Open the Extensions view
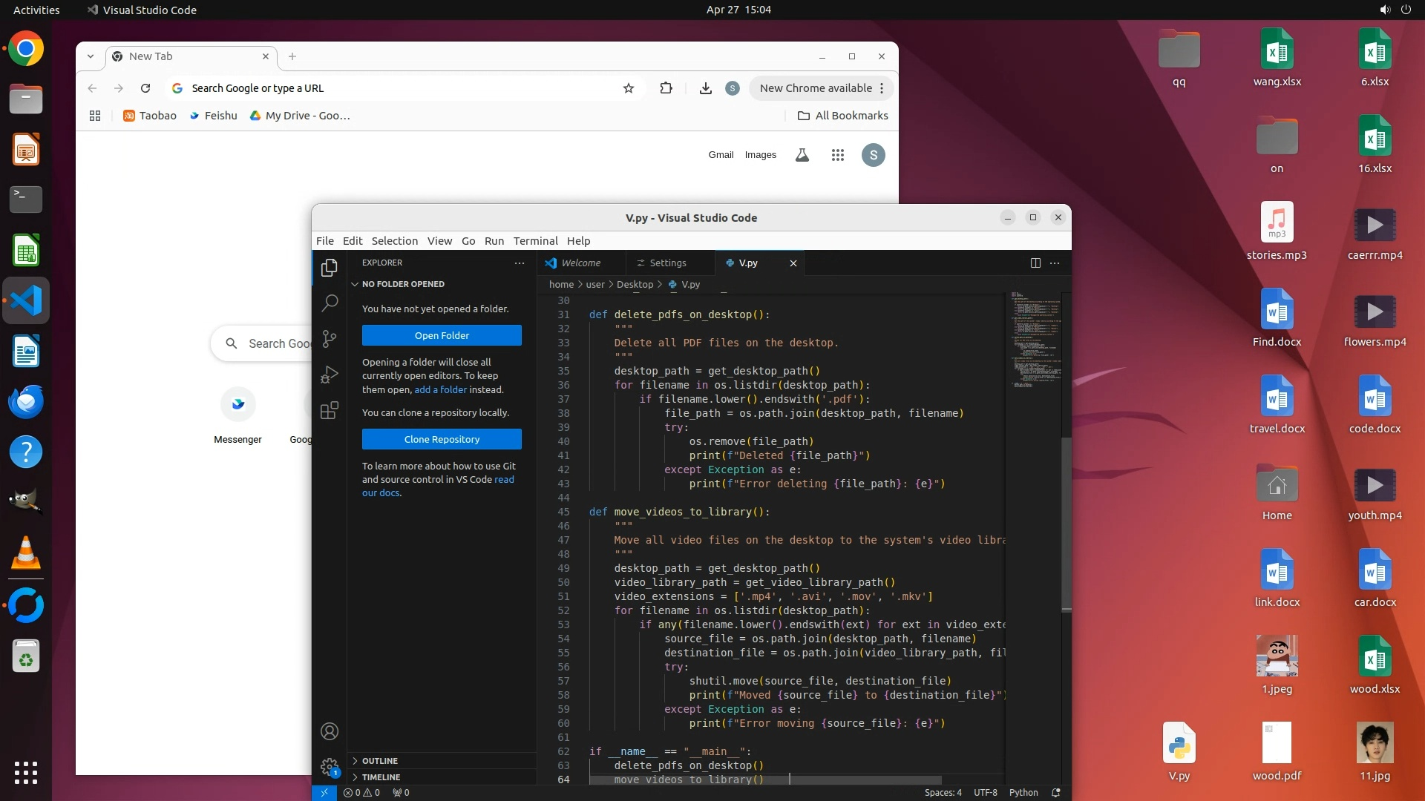This screenshot has height=801, width=1425. pyautogui.click(x=330, y=410)
